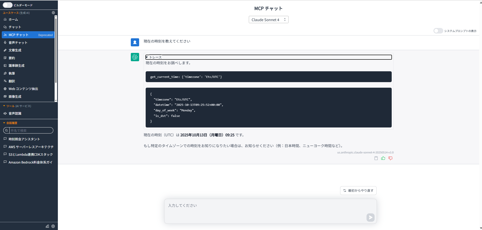This screenshot has width=482, height=230.
Task: Click the 文章生成 pencil icon
Action: [5, 50]
